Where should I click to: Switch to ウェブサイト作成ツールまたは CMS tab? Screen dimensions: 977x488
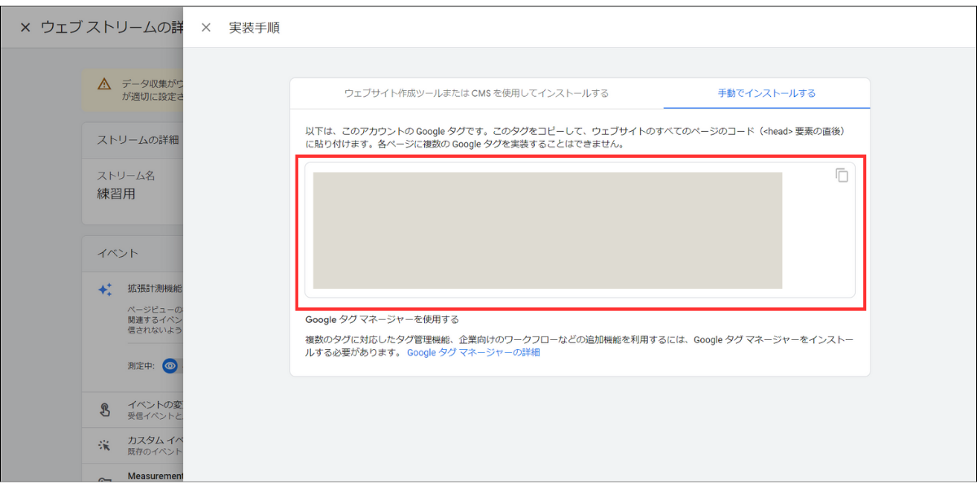476,93
